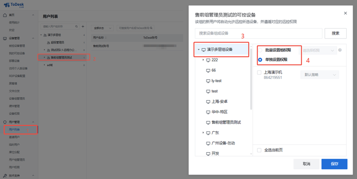Open 部署设备 in the sidebar
357x179 pixels.
[14, 61]
